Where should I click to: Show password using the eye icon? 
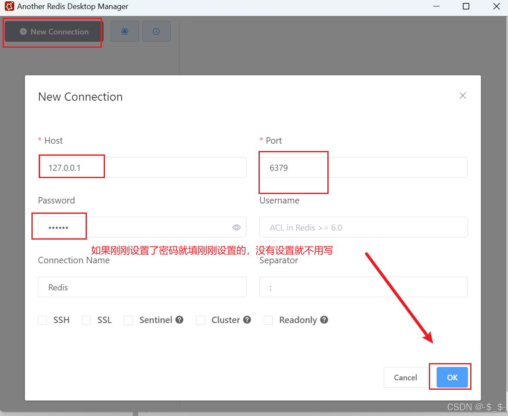[237, 228]
